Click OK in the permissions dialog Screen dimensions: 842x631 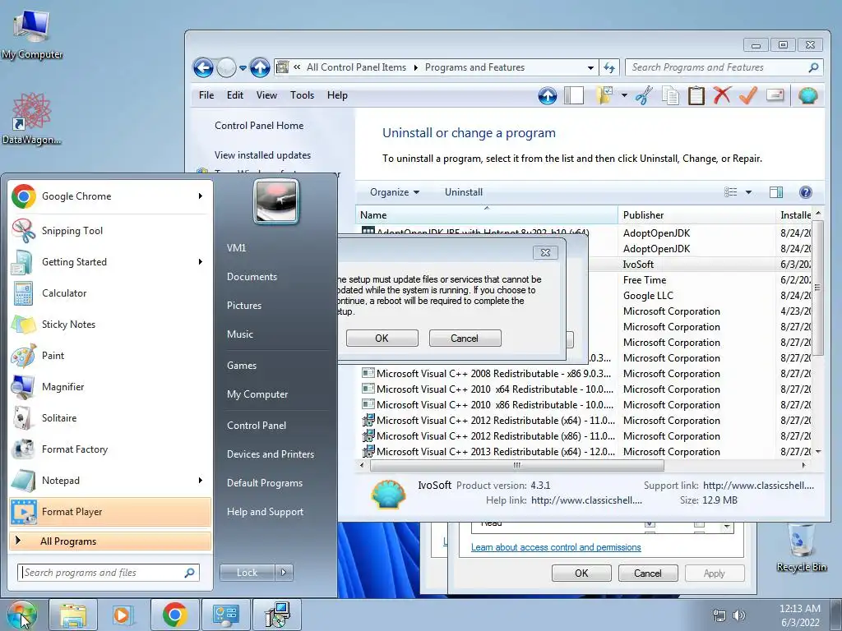[581, 573]
